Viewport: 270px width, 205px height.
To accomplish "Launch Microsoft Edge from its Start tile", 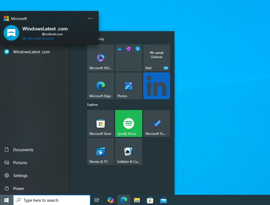I will point(100,86).
